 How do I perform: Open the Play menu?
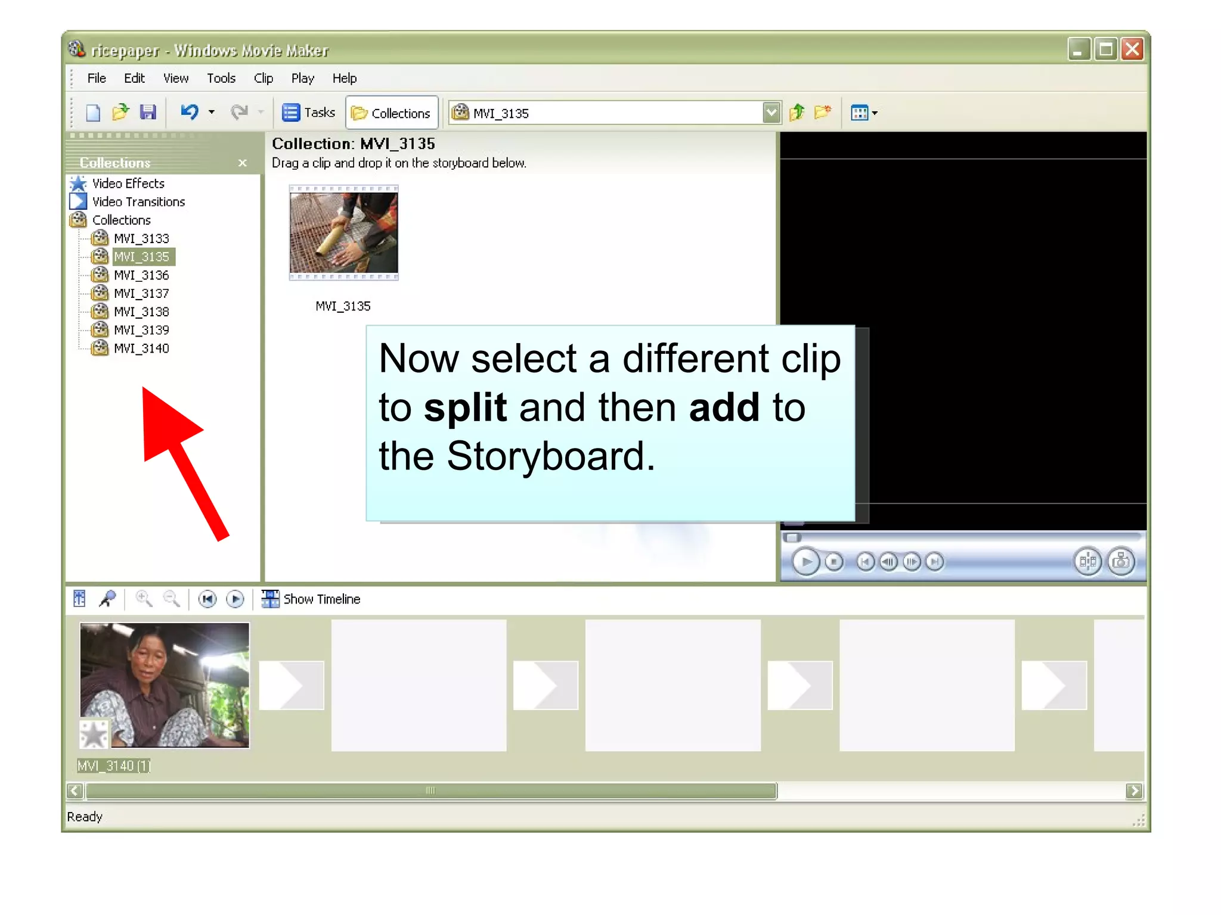[302, 78]
